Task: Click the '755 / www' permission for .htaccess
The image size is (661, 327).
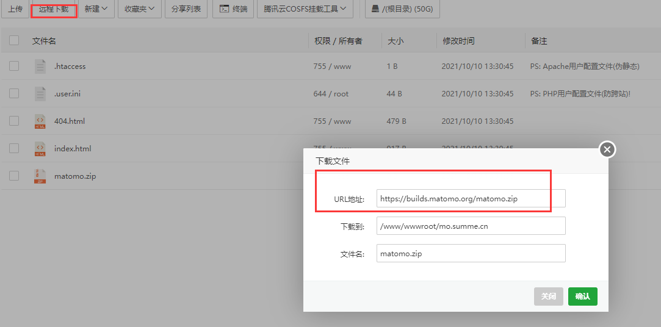Action: [x=332, y=66]
